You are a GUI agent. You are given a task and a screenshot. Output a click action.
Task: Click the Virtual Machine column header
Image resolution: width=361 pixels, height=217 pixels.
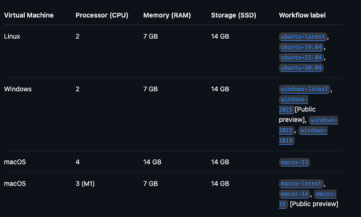(x=28, y=15)
